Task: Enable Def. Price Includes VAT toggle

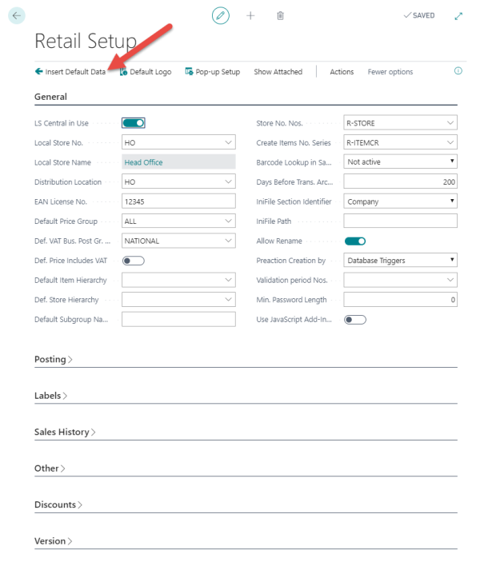Action: (x=133, y=261)
